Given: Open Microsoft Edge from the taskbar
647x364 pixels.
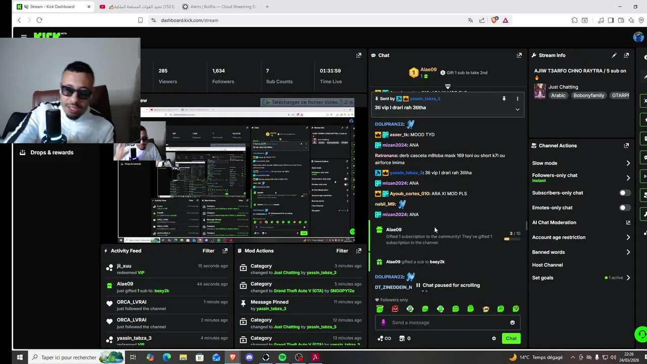Looking at the screenshot, I should coord(167,357).
